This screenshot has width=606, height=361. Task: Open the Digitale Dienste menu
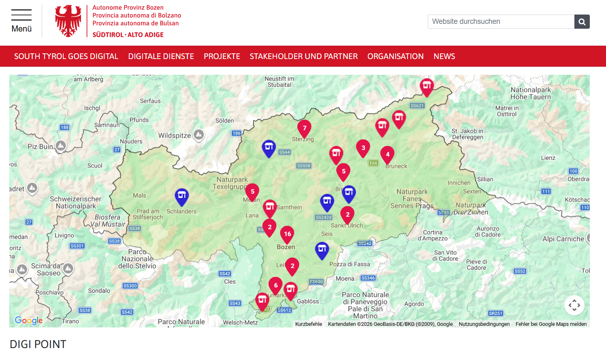coord(161,56)
